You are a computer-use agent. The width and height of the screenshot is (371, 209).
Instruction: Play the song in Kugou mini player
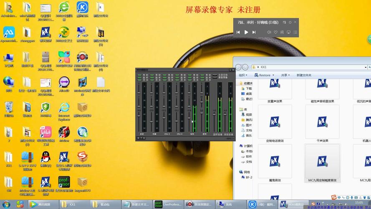coord(246,32)
